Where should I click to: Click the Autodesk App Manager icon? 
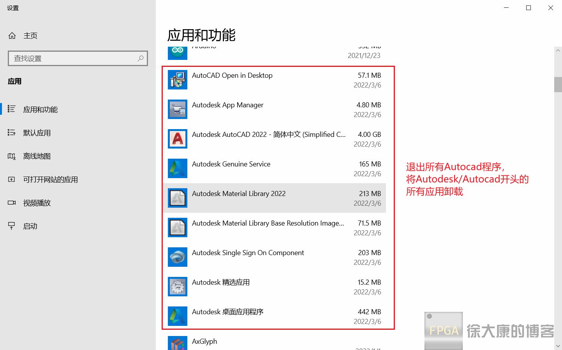(178, 109)
